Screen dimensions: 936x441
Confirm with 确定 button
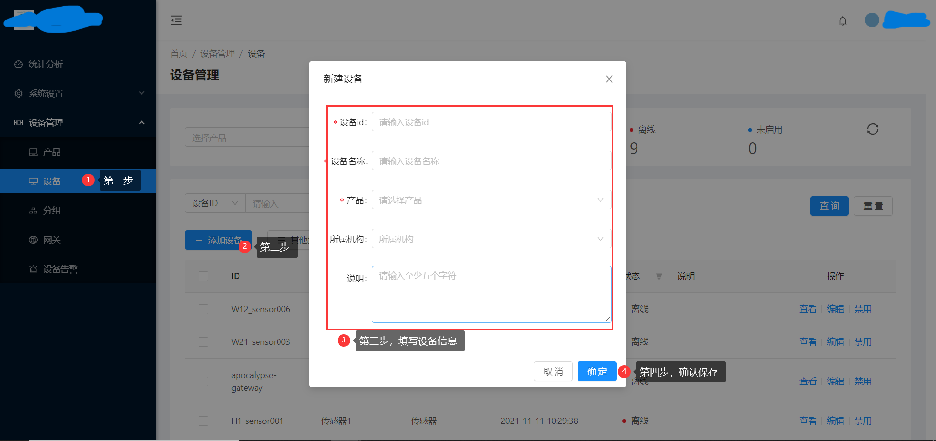click(x=597, y=372)
